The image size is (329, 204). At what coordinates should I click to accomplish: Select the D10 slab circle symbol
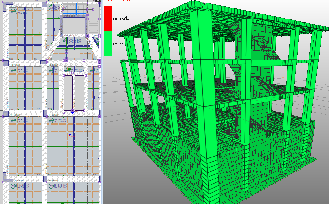click(52, 120)
